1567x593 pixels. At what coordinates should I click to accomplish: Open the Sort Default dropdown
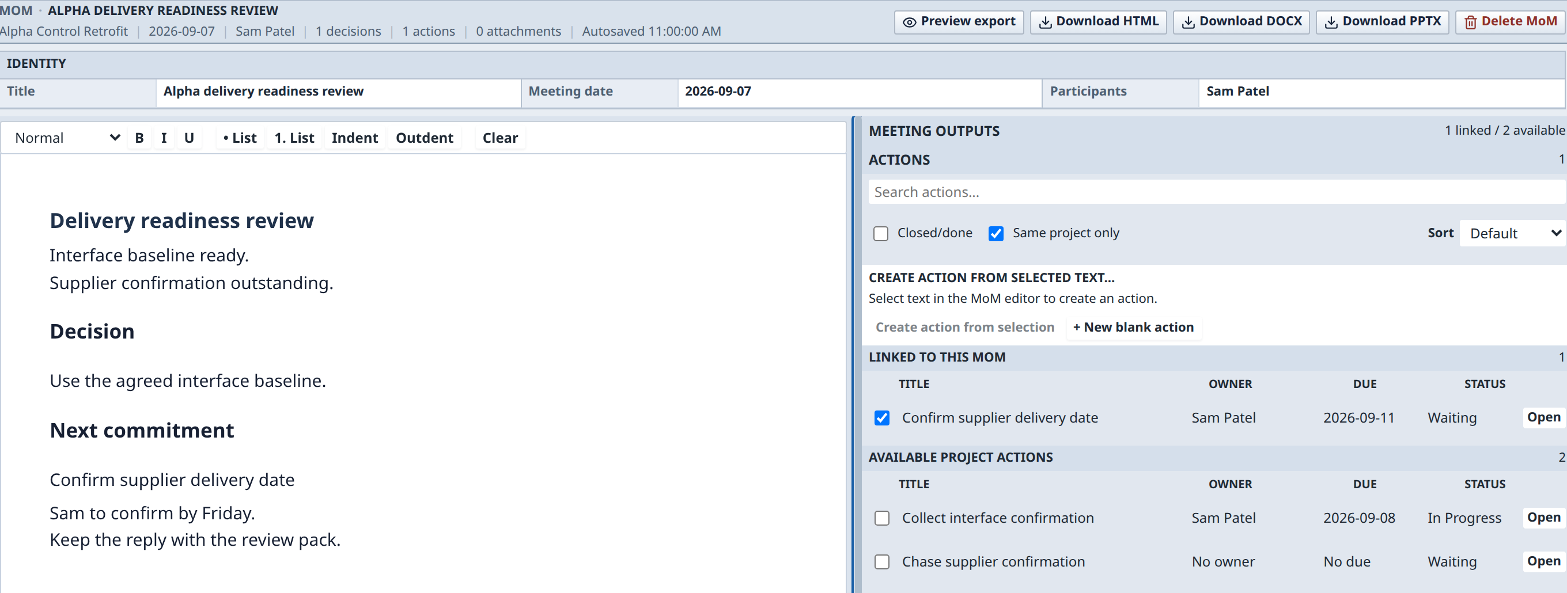pos(1512,234)
